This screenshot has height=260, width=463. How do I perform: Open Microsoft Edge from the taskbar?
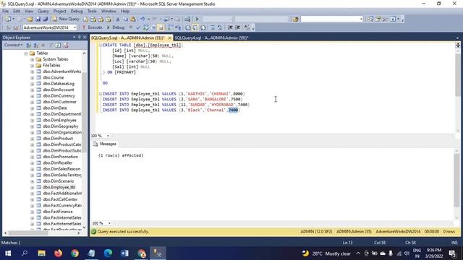pos(108,253)
